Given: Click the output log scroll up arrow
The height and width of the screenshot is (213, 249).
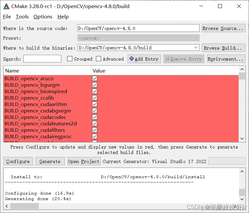Looking at the screenshot, I should tap(242, 171).
